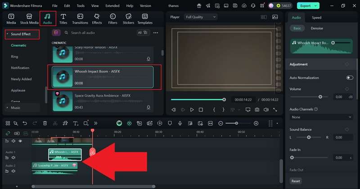Select the Notification category
The image size is (360, 189).
pos(20,68)
